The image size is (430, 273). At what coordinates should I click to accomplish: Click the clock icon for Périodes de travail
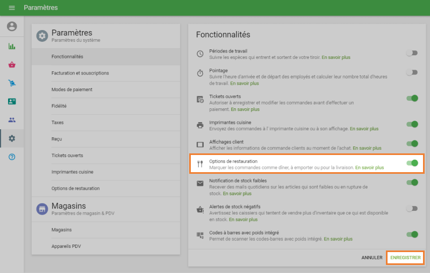coord(200,54)
